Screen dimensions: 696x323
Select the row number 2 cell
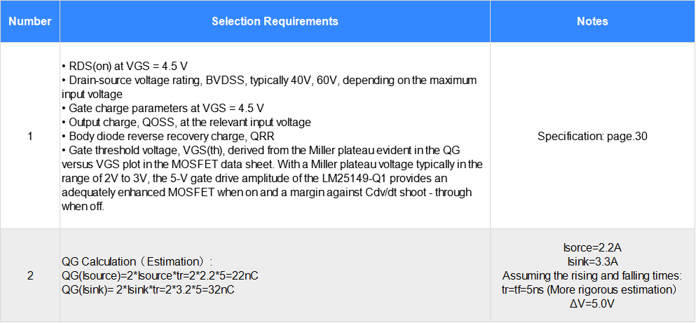30,275
